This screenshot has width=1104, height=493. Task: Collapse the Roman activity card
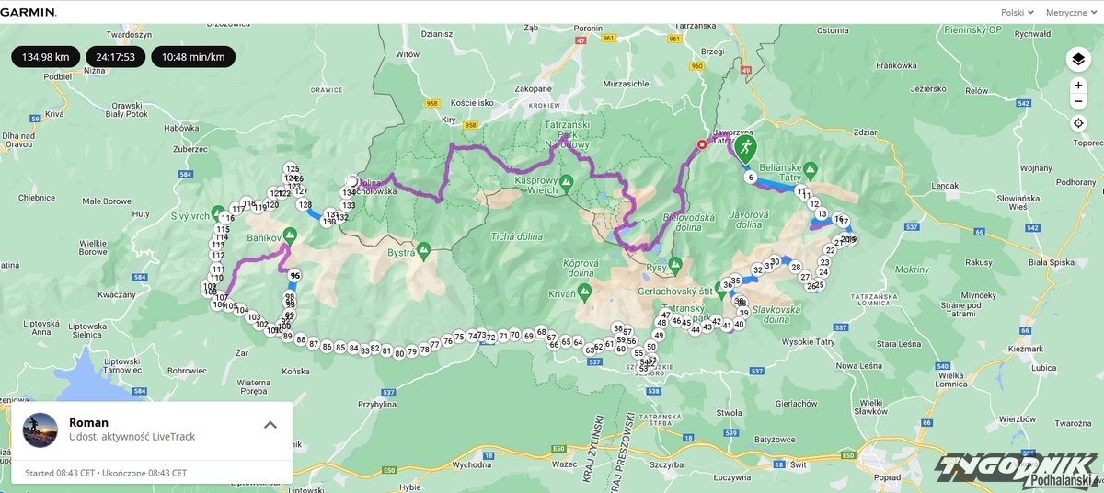(x=270, y=425)
